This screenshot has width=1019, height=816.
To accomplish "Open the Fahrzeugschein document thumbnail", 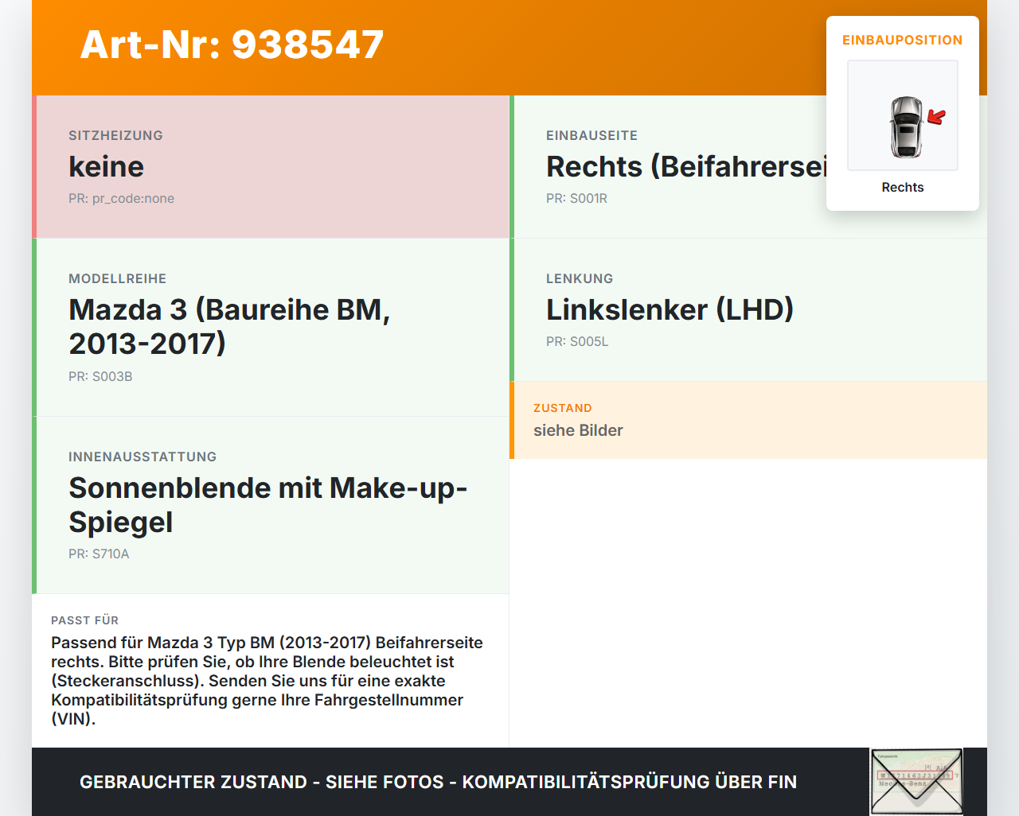I will pos(916,782).
